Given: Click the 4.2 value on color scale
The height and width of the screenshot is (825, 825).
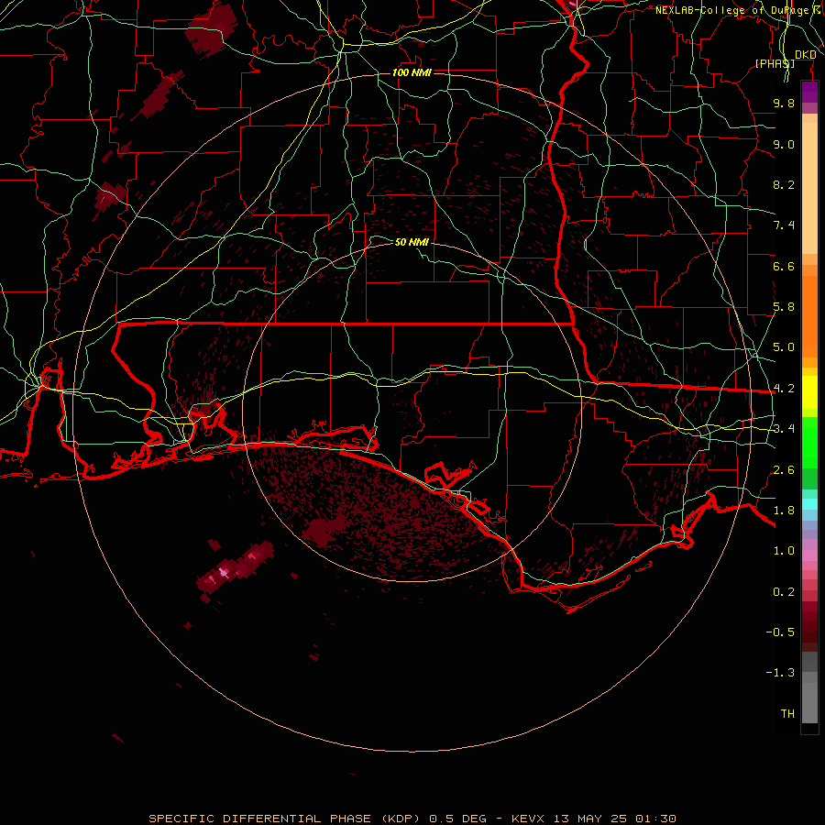Looking at the screenshot, I should 784,389.
